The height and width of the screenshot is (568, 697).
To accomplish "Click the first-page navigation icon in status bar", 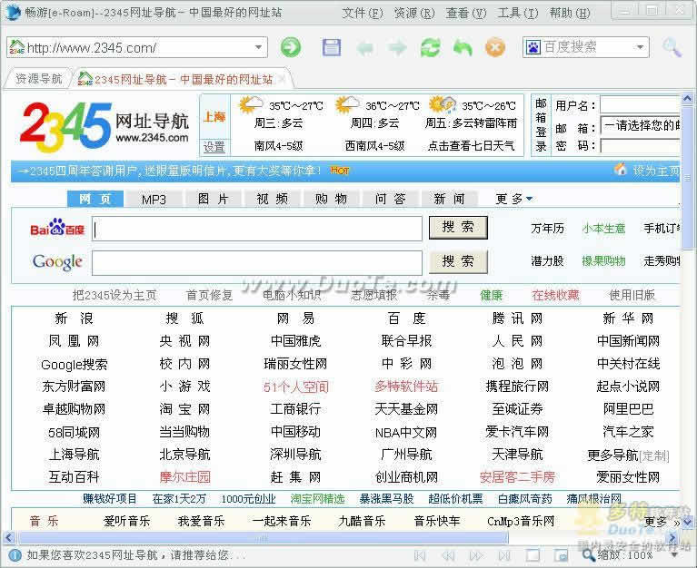I will click(x=420, y=555).
